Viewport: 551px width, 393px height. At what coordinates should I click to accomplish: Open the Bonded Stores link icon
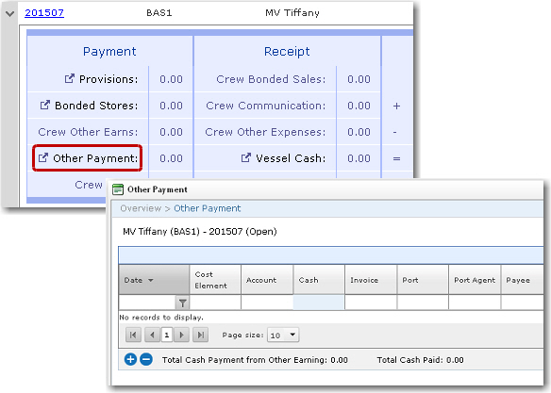tap(45, 105)
